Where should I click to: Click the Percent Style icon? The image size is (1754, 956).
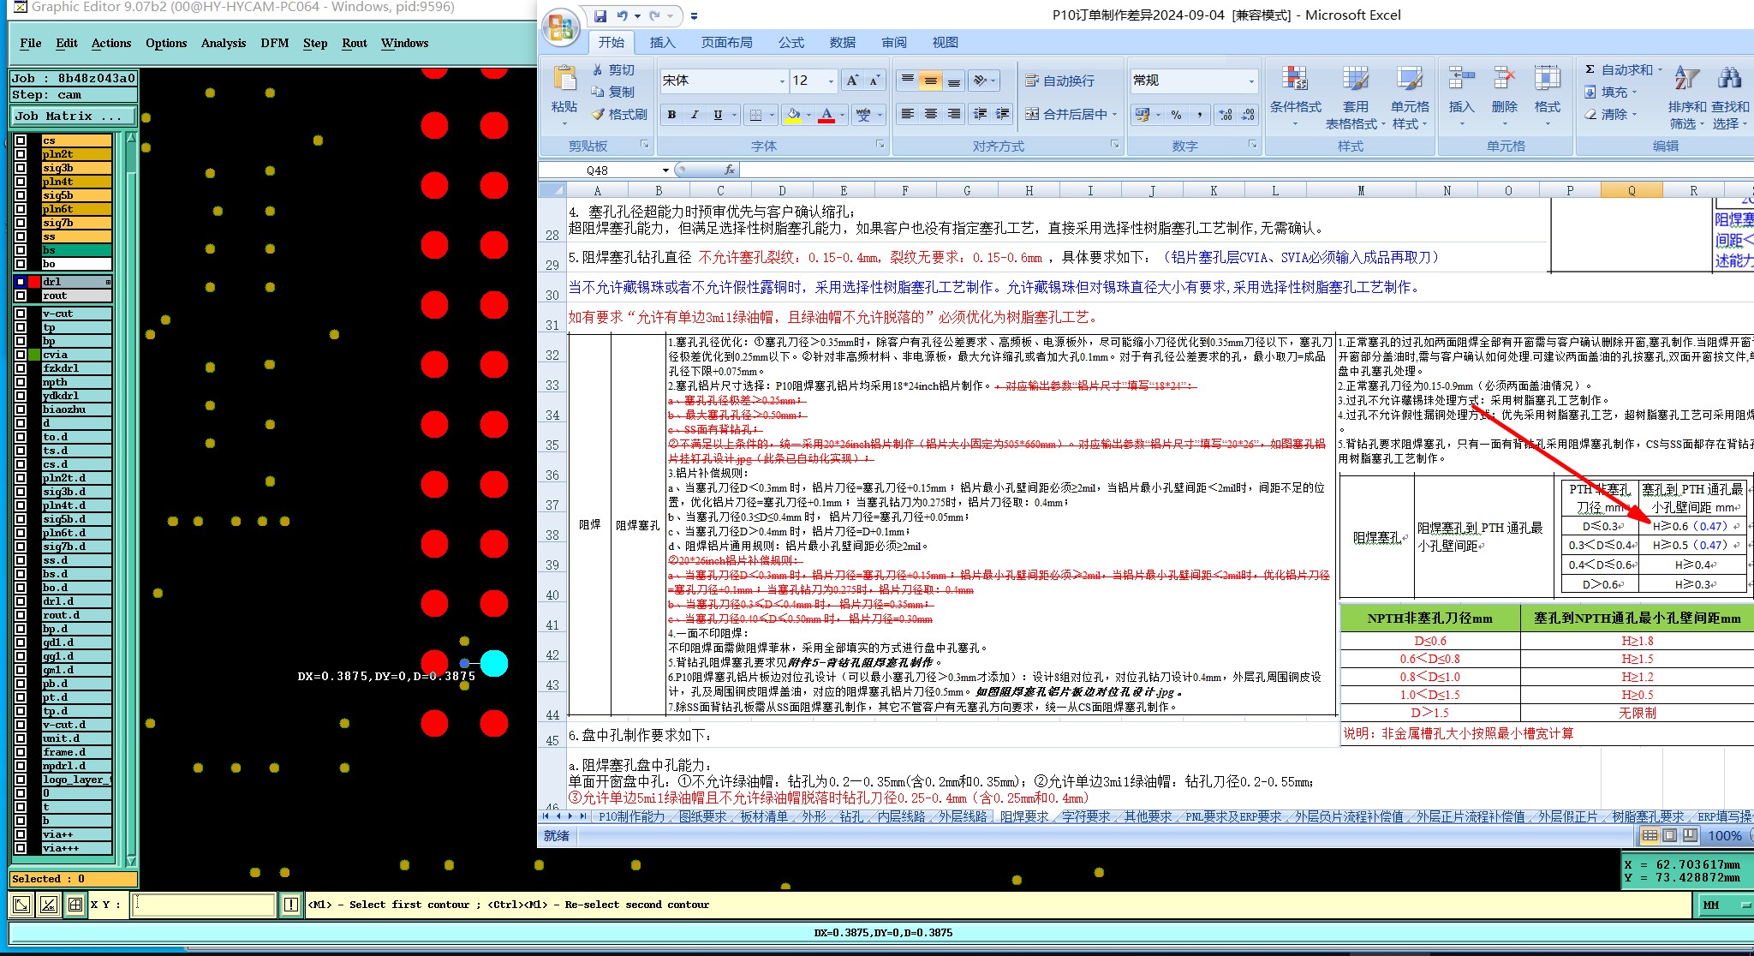pos(1176,115)
